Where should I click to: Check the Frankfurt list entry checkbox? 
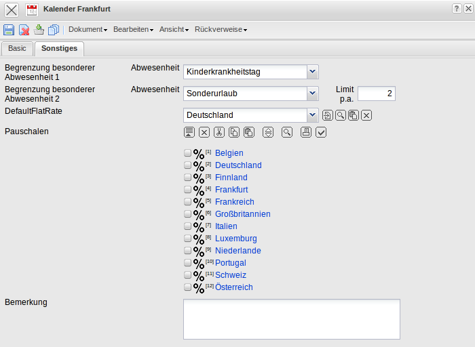click(x=188, y=190)
